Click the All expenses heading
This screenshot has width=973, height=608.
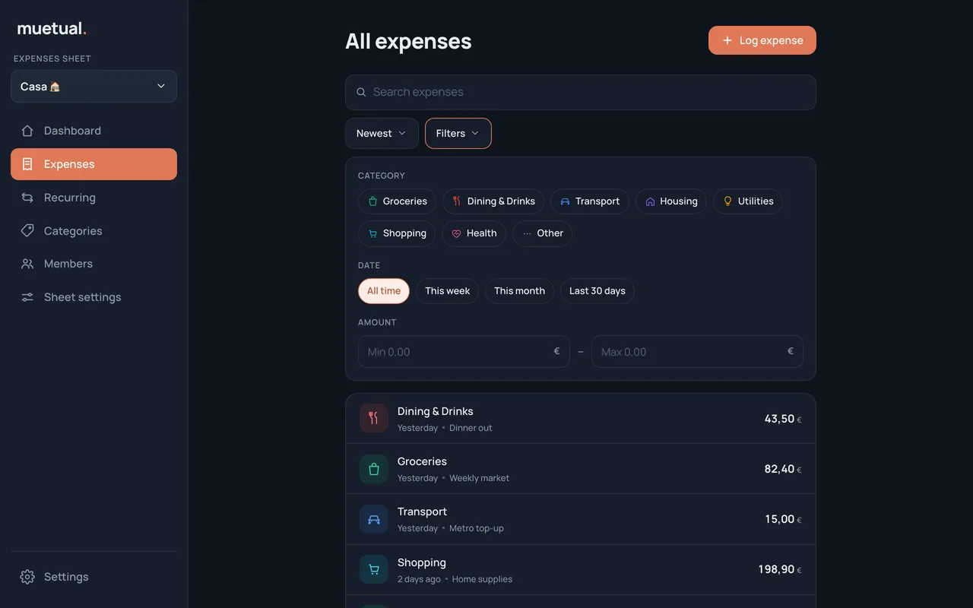pyautogui.click(x=408, y=41)
